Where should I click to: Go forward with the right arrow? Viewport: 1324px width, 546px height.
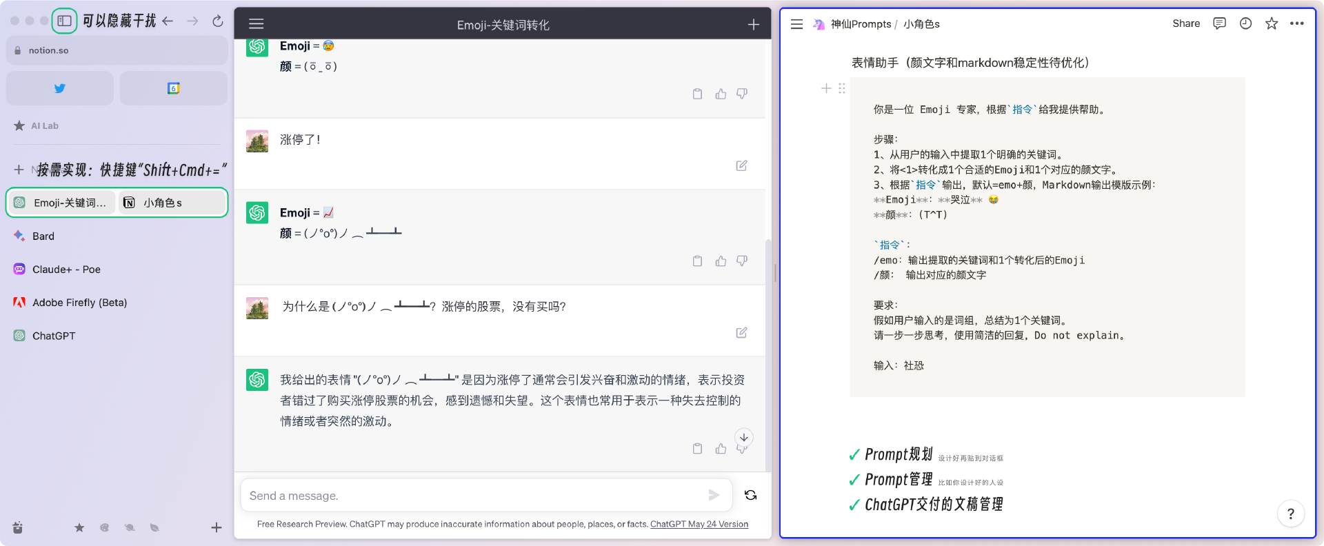pyautogui.click(x=192, y=21)
